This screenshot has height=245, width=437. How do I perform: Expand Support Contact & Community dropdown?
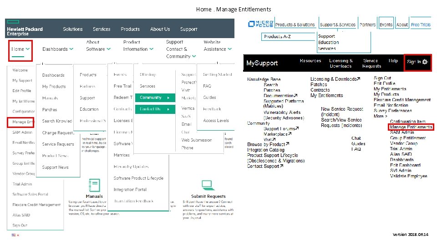(181, 49)
